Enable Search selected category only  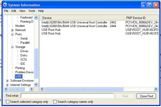[x=7, y=102]
